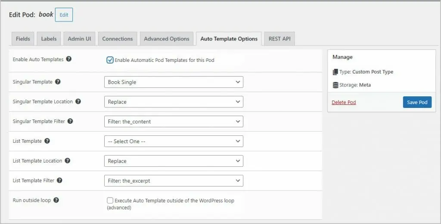The height and width of the screenshot is (224, 441).
Task: Click the Singular Template label text
Action: (x=33, y=82)
